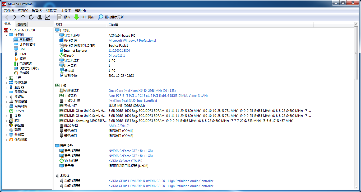Open the graph chart toolbar icon
Screen dimensions: 361x192
pyautogui.click(x=48, y=17)
